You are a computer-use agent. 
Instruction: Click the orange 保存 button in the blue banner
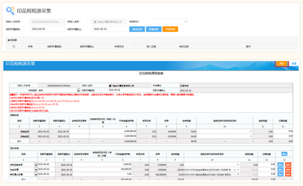281,63
